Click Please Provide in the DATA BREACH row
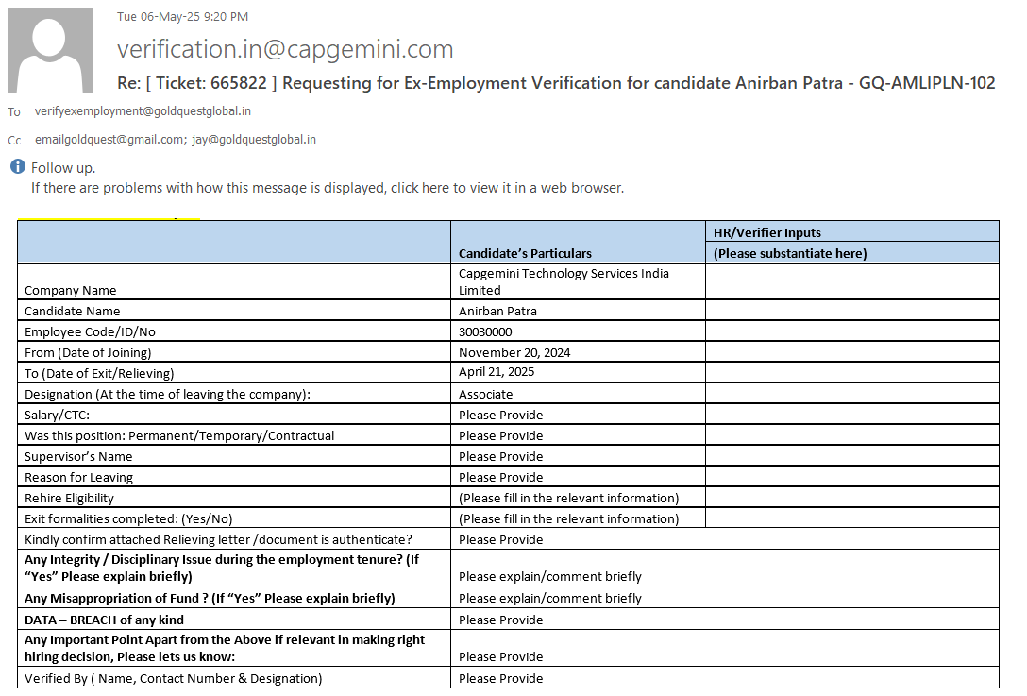 500,620
